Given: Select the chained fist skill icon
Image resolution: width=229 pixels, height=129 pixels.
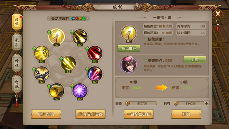Looking at the screenshot, I should click(42, 74).
